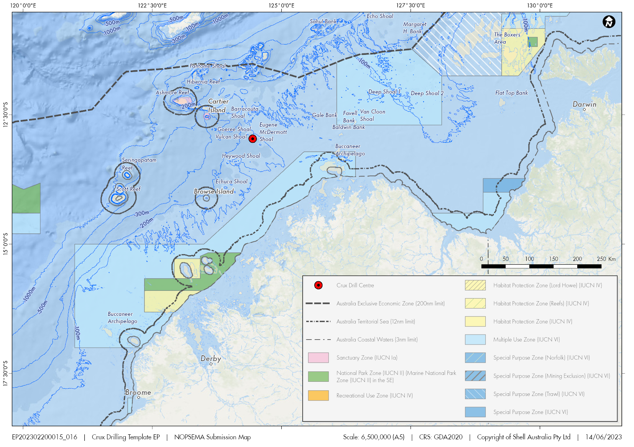634x447 pixels.
Task: Click the green National Park Zone legend swatch
Action: [x=318, y=376]
